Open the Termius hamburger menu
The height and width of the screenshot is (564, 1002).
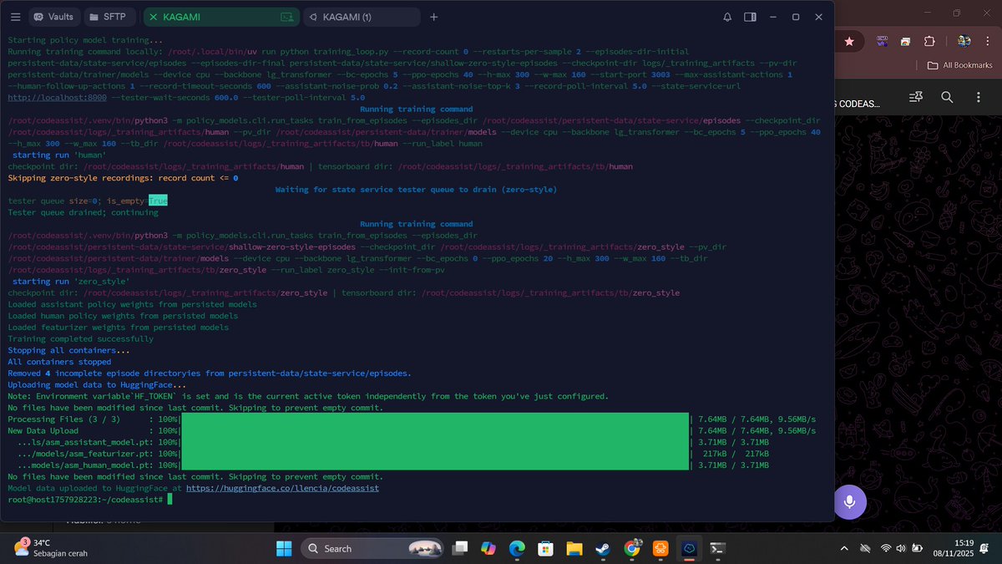(x=16, y=17)
